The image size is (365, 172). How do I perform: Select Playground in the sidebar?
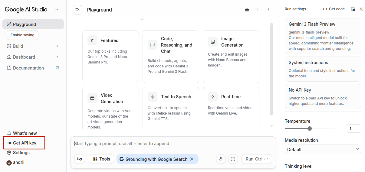click(x=33, y=24)
